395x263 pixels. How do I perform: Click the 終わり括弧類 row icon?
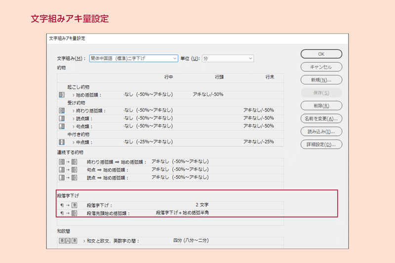(62, 111)
